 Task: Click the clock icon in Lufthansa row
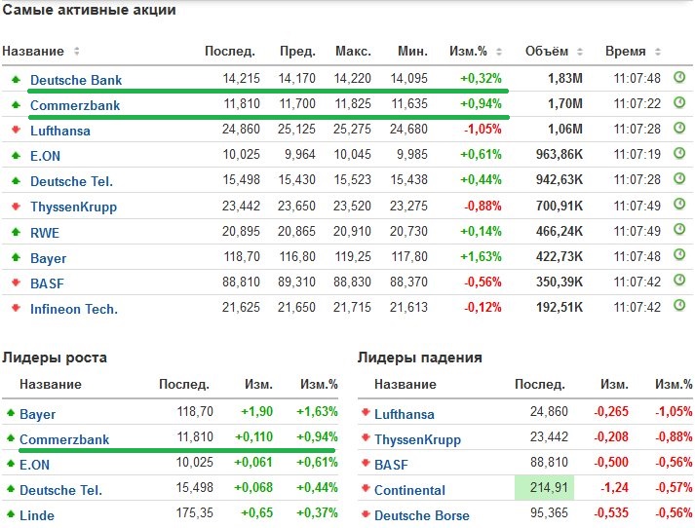tap(679, 129)
